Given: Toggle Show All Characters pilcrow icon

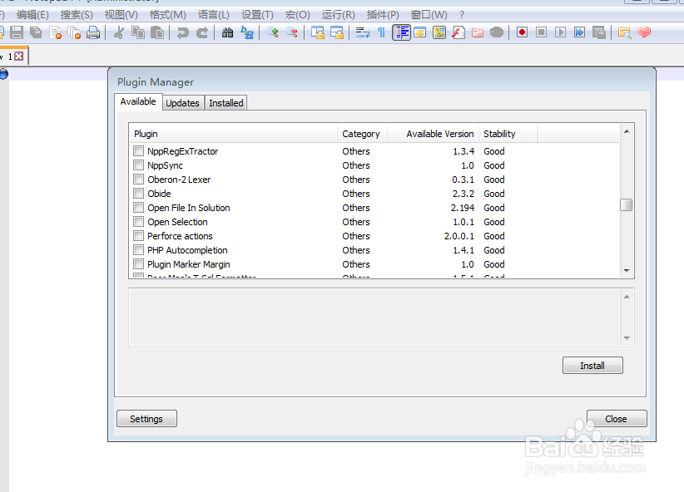Looking at the screenshot, I should click(x=381, y=32).
